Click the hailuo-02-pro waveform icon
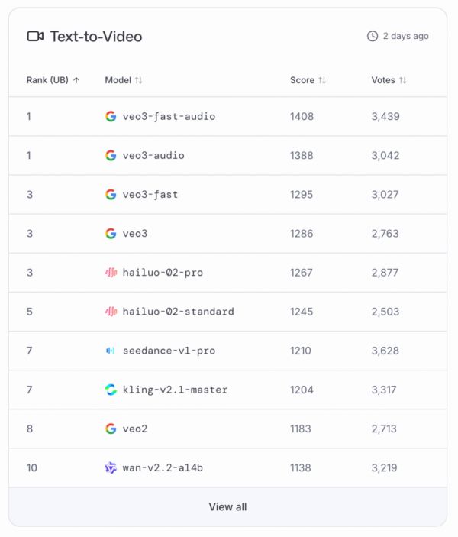This screenshot has height=537, width=458. 111,273
